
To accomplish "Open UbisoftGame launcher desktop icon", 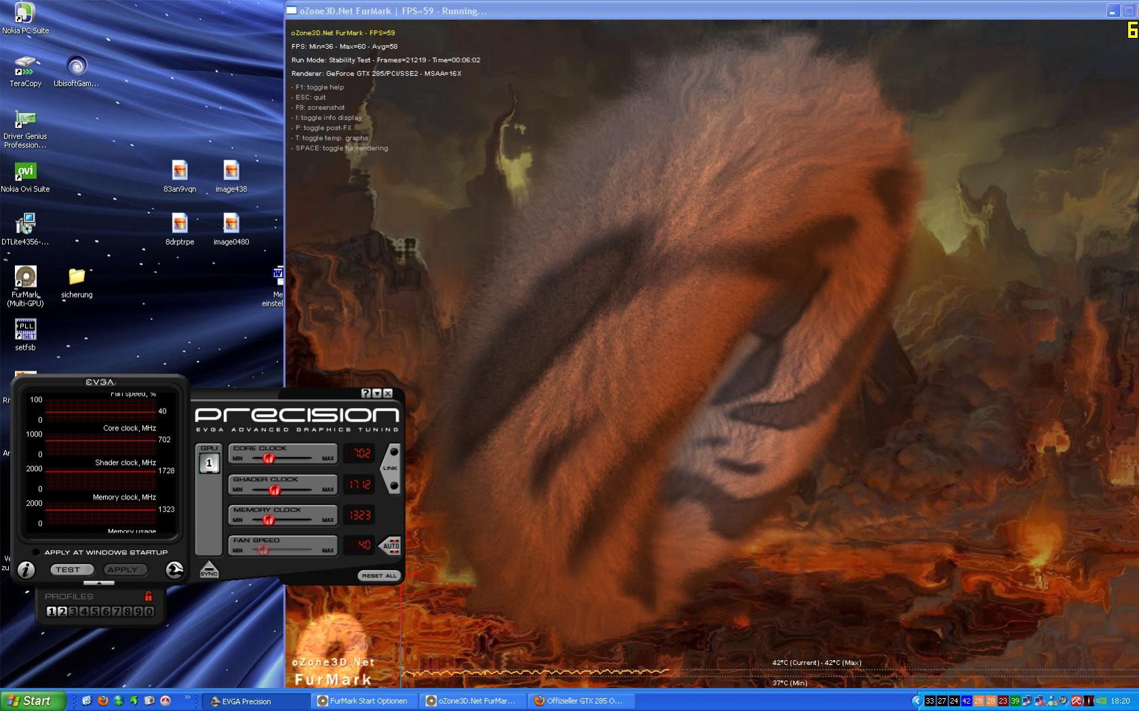I will click(x=77, y=71).
